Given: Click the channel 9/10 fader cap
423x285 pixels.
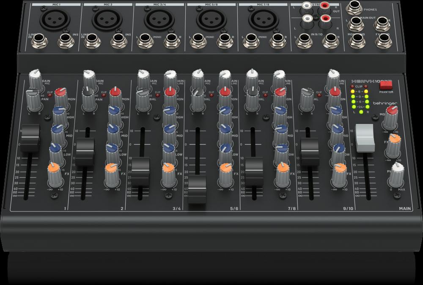Looking at the screenshot, I should [x=309, y=151].
